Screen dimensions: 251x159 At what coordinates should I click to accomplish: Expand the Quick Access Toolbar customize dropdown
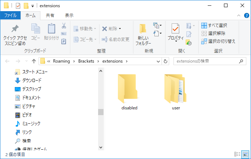tap(33, 6)
